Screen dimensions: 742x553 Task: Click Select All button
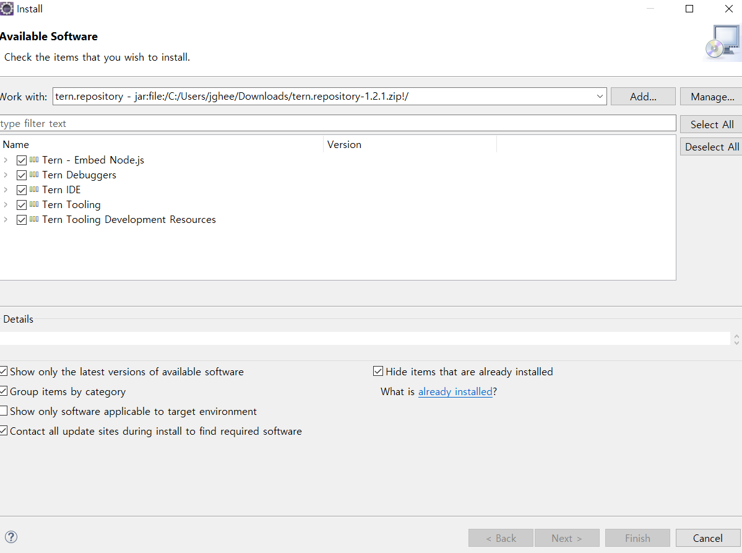click(711, 124)
